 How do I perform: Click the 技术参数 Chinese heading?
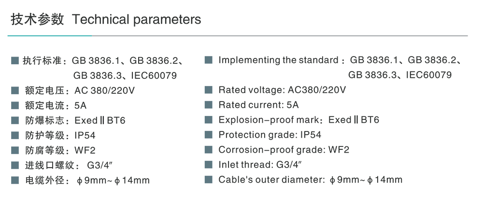click(x=37, y=20)
